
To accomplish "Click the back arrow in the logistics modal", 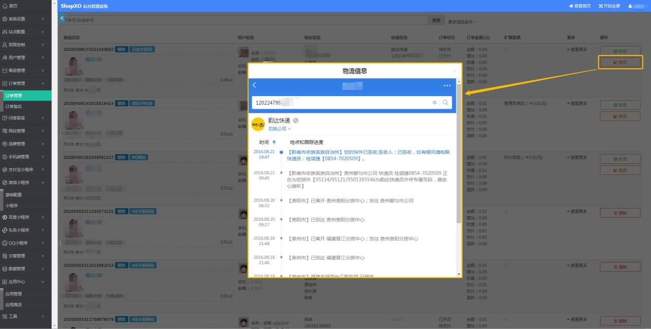I will pyautogui.click(x=253, y=84).
